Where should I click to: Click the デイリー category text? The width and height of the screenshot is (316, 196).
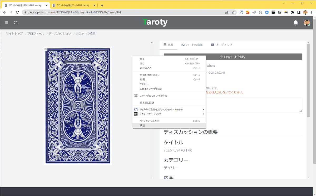[171, 168]
